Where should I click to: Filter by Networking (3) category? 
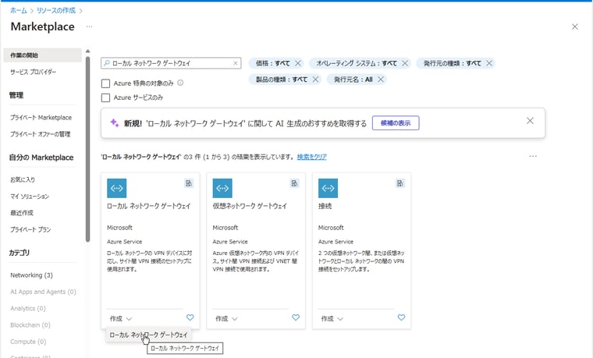pyautogui.click(x=31, y=275)
